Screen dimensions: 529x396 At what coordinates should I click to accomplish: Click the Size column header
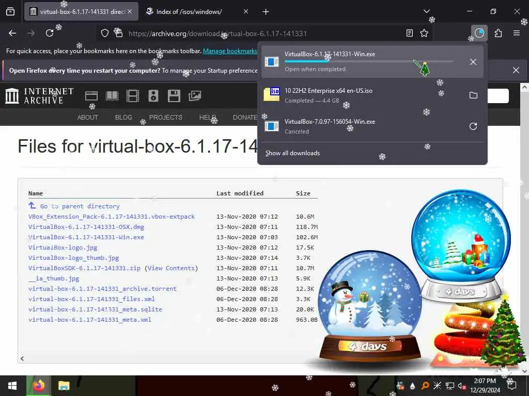click(x=303, y=193)
